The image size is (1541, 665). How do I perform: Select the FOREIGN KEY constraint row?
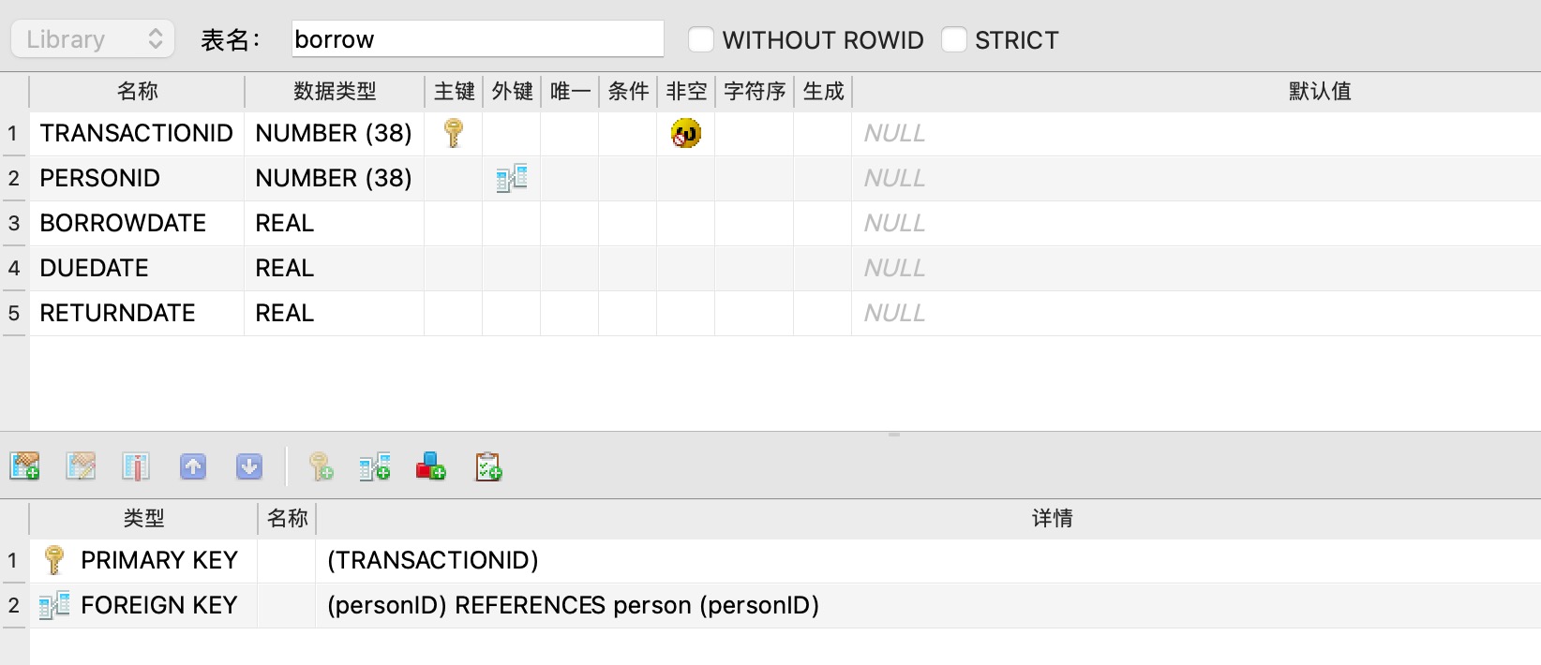159,605
